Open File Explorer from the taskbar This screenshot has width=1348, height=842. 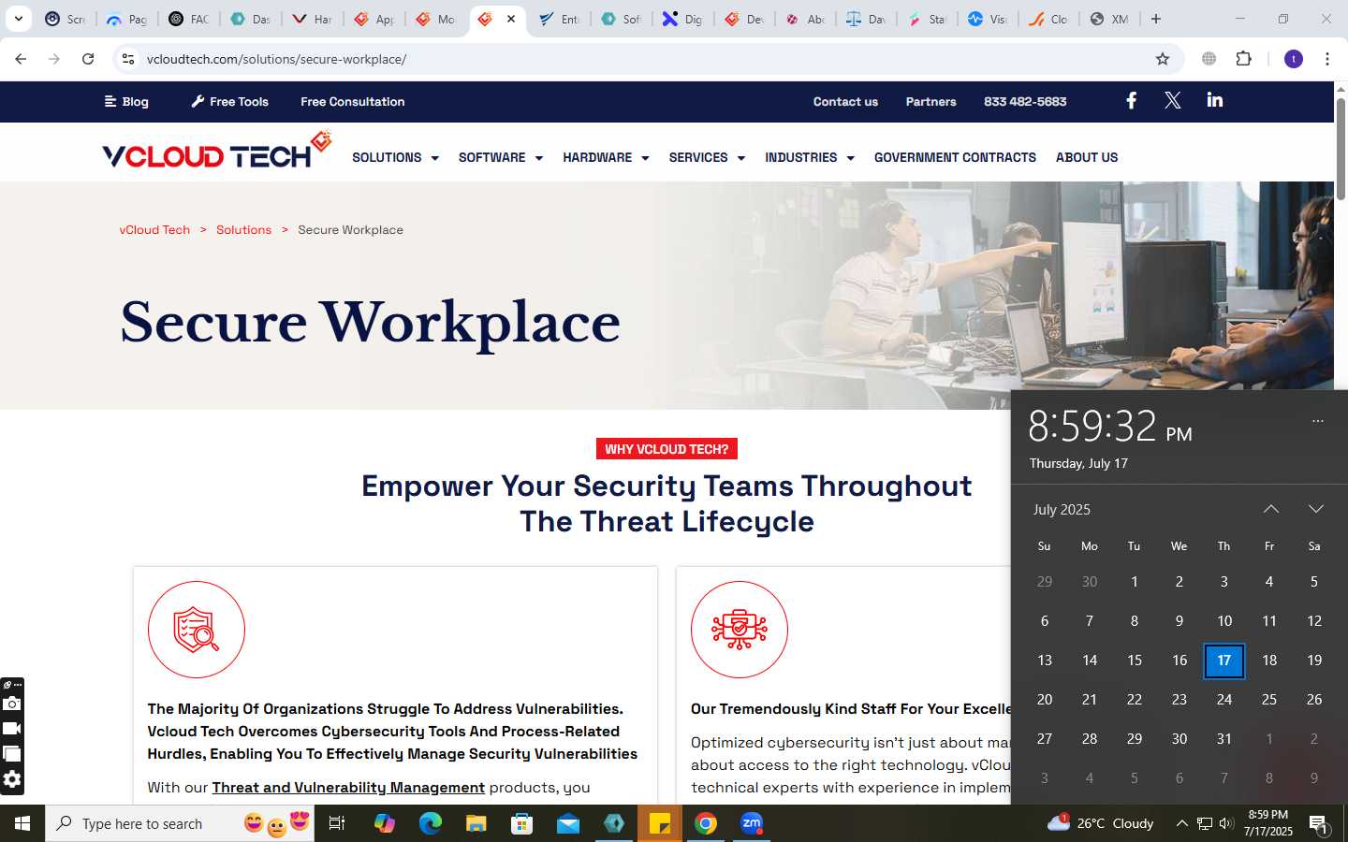click(x=476, y=823)
